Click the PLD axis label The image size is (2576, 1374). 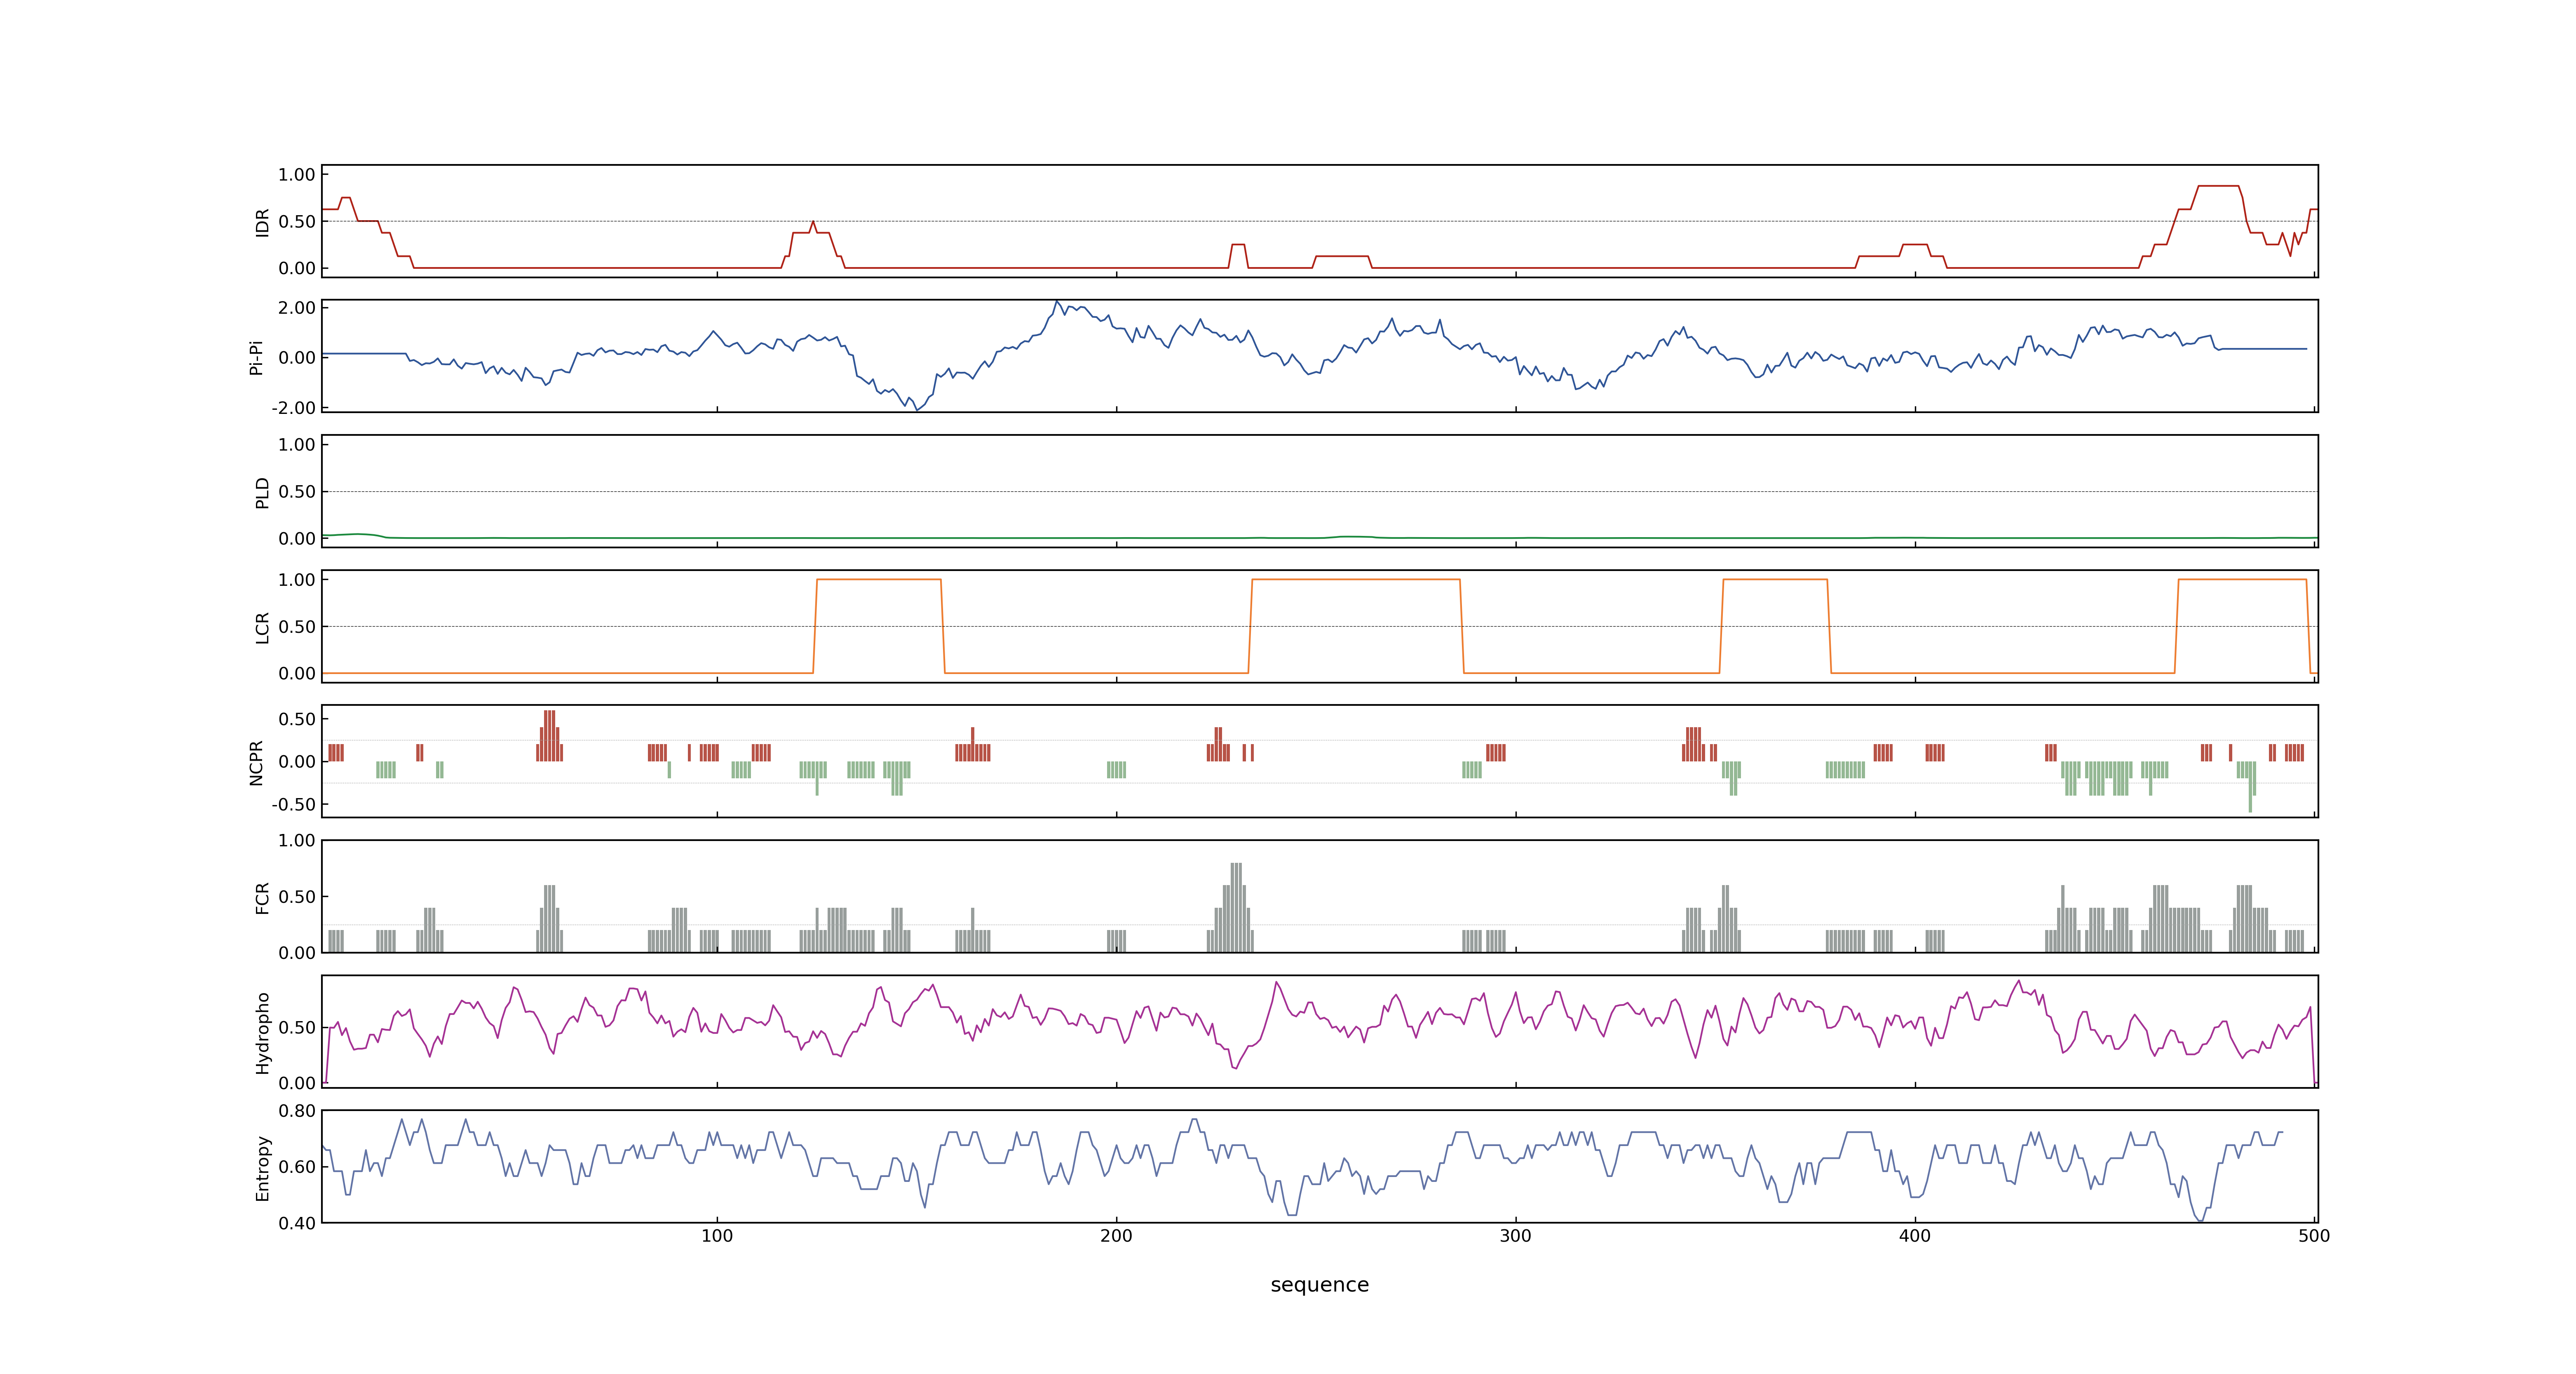coord(262,492)
